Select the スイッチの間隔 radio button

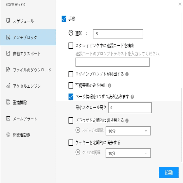point(78,130)
